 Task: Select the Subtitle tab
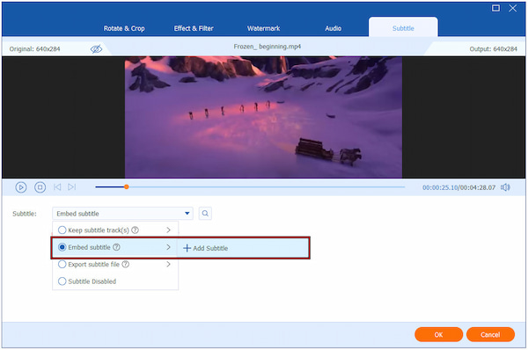403,28
